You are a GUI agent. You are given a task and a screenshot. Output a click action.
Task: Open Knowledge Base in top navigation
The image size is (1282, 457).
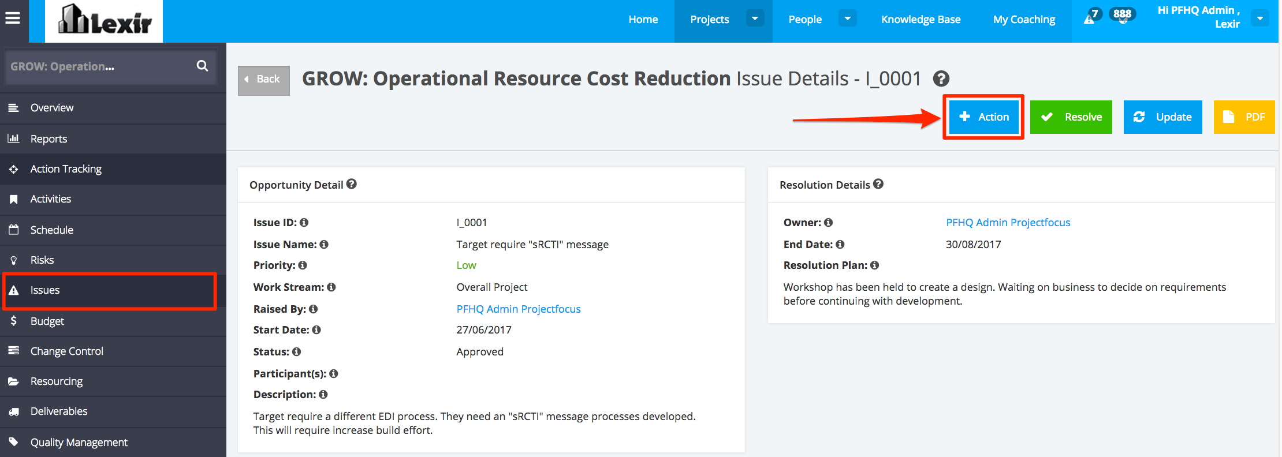click(921, 19)
